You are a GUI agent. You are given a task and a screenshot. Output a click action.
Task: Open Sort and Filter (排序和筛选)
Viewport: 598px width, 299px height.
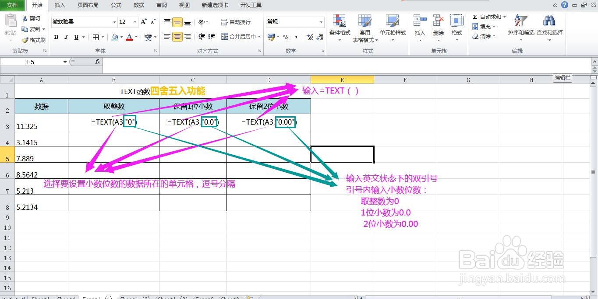coord(521,28)
